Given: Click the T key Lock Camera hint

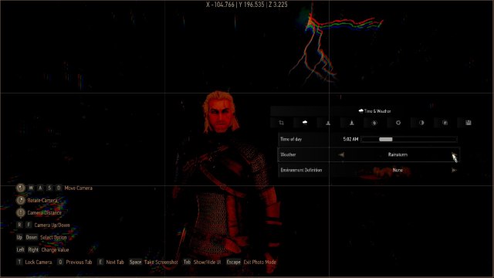Looking at the screenshot, I should click(19, 262).
